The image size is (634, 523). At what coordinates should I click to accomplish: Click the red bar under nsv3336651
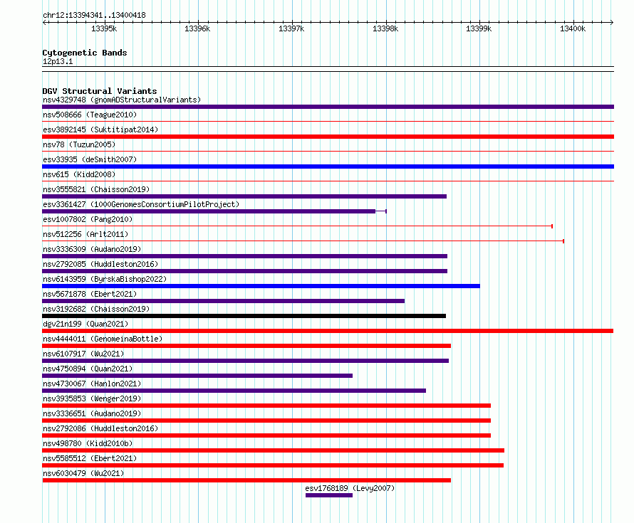point(266,421)
